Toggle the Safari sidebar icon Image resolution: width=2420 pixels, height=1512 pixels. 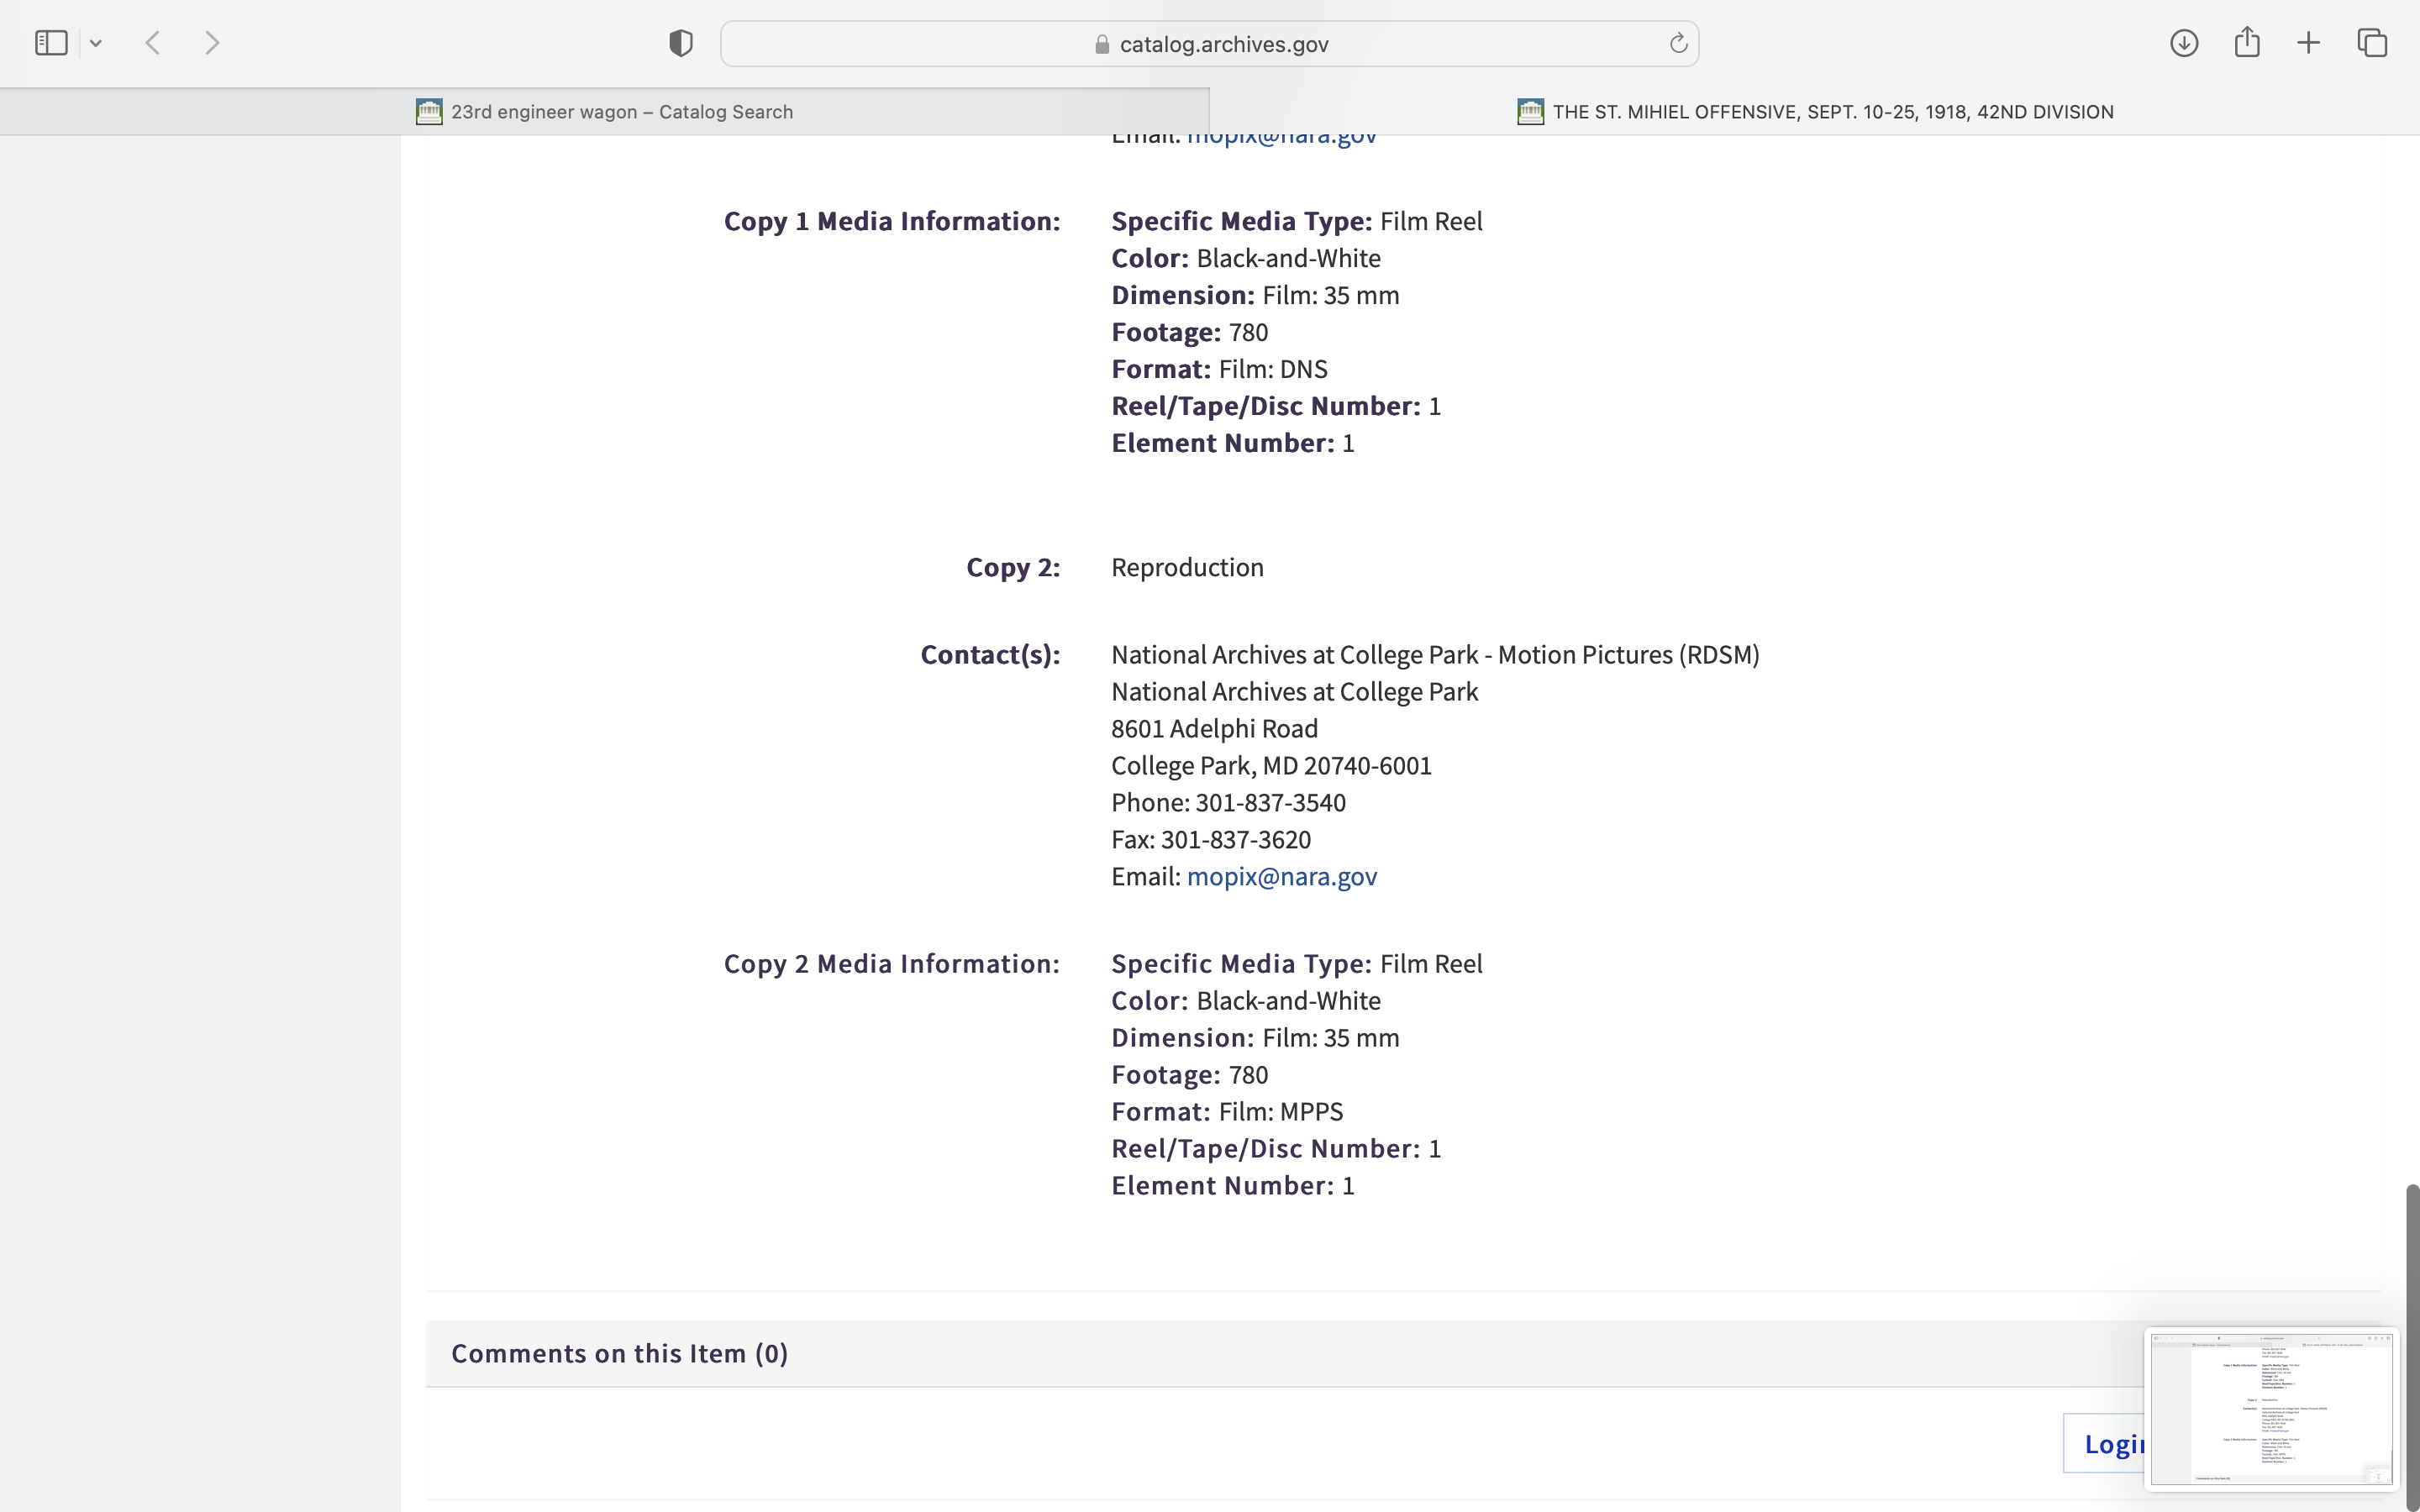coord(51,43)
